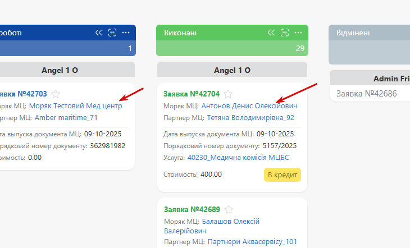The width and height of the screenshot is (410, 248).
Task: Open partner Тетяна Володимирівна_92 link
Action: (x=250, y=118)
